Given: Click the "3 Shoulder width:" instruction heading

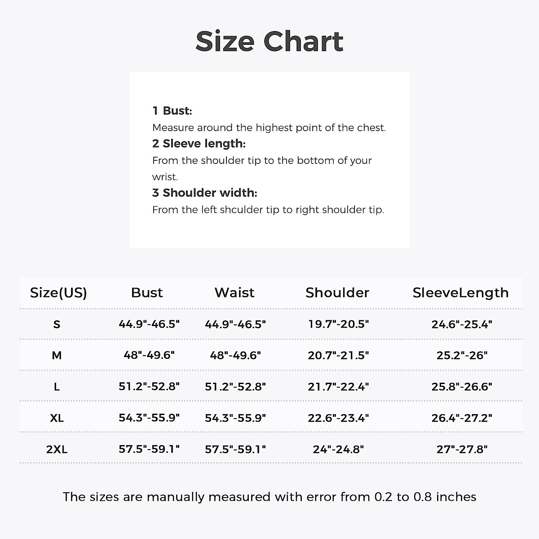Looking at the screenshot, I should (205, 193).
